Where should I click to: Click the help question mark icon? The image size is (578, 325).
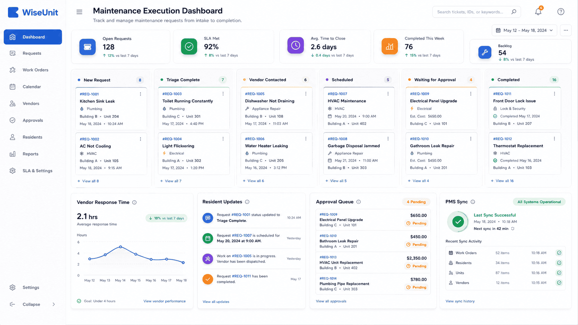(561, 12)
